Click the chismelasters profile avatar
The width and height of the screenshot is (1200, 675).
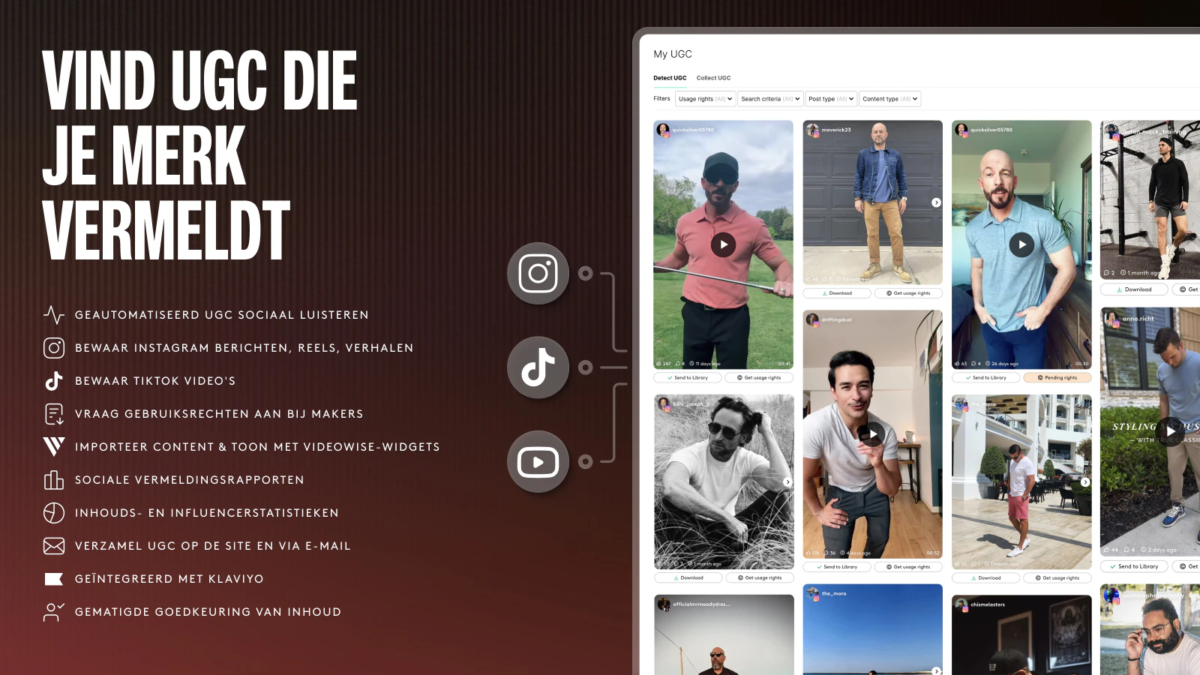[x=961, y=604]
